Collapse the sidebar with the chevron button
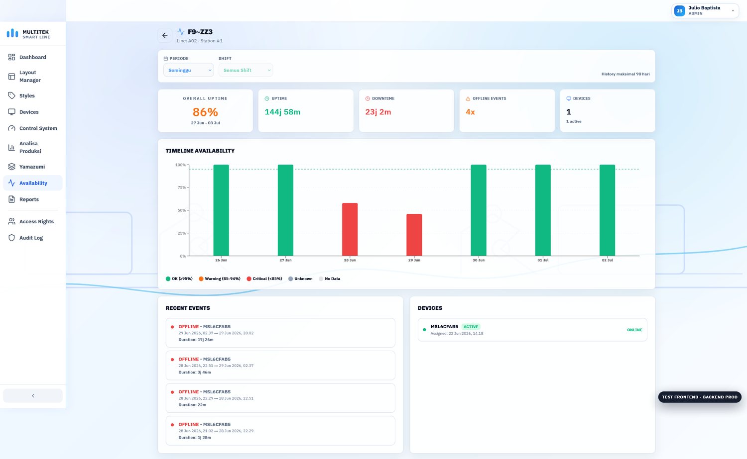The height and width of the screenshot is (459, 747). pos(33,396)
